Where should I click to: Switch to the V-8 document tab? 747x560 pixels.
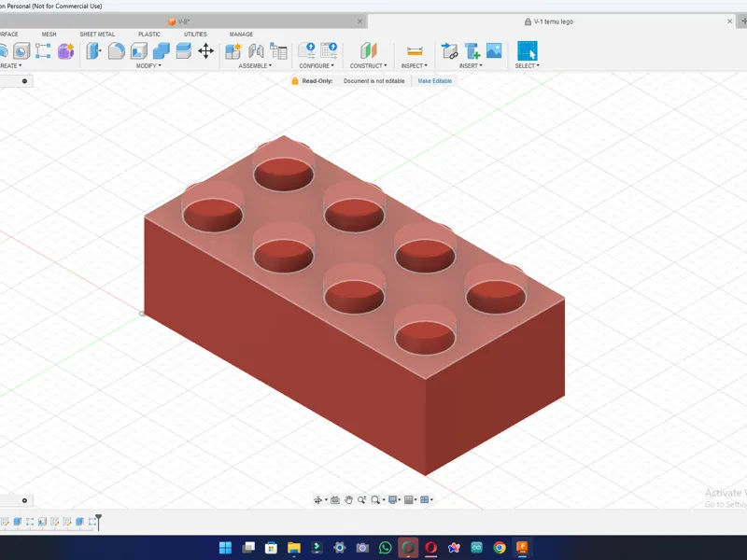178,21
